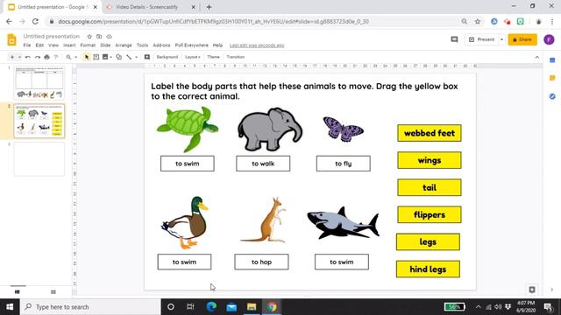Open the Last edit was seconds ago link

[x=257, y=45]
